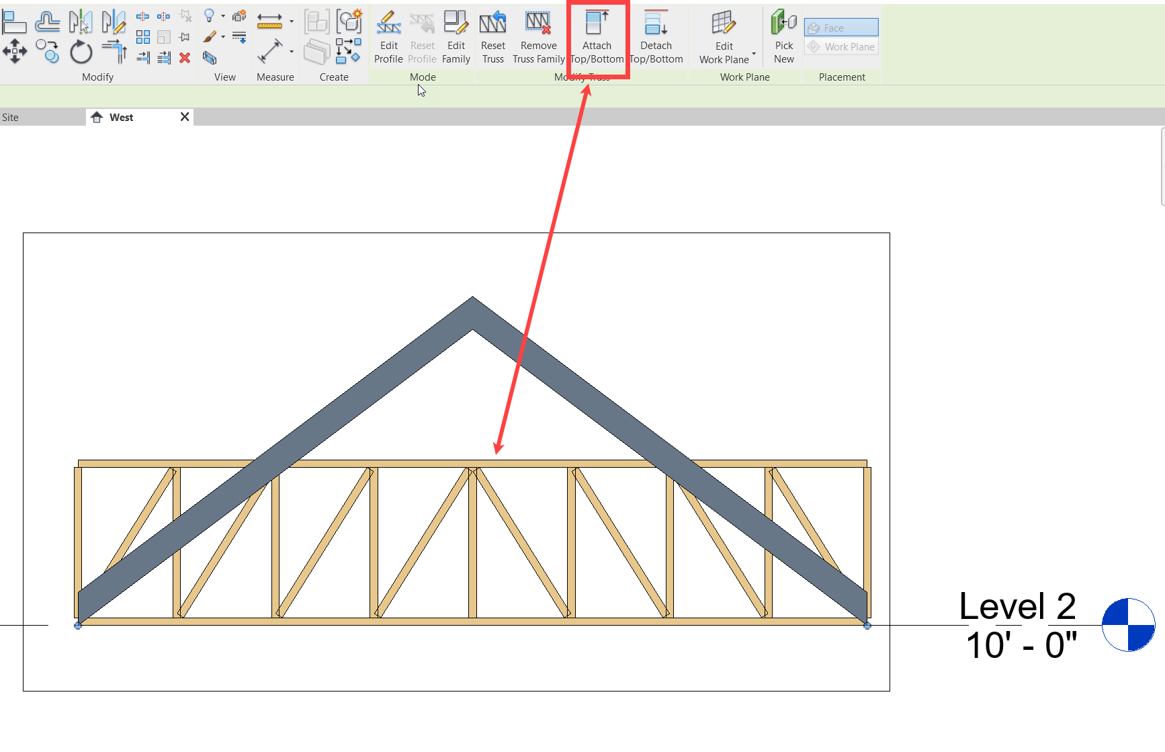The width and height of the screenshot is (1165, 752).
Task: Open the Hide in View dropdown
Action: (x=224, y=15)
